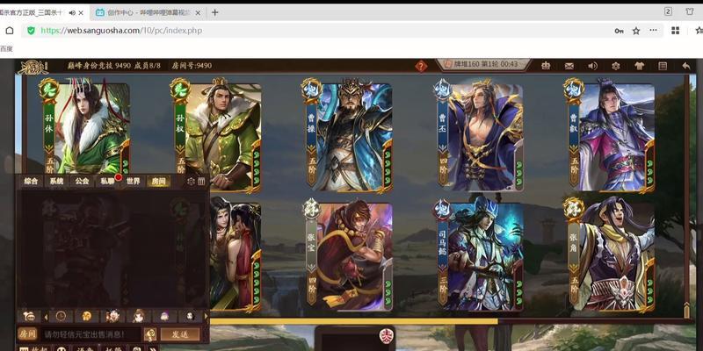The width and height of the screenshot is (703, 351).
Task: Select the black-haired character emoticon tab
Action: tap(190, 316)
